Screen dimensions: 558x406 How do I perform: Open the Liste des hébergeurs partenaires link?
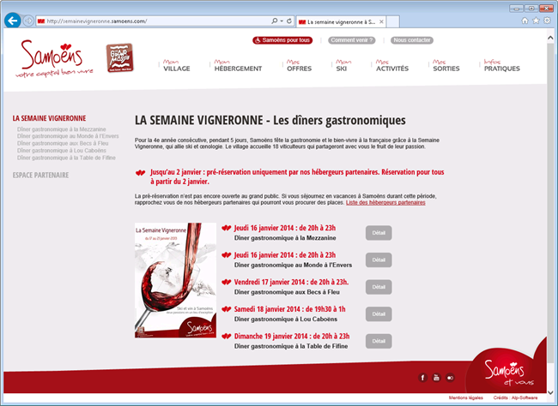tap(385, 203)
